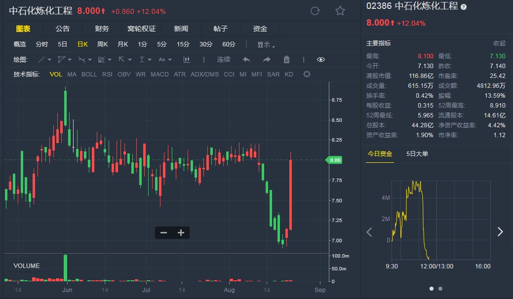
Task: Enable the MA indicator
Action: [x=72, y=74]
